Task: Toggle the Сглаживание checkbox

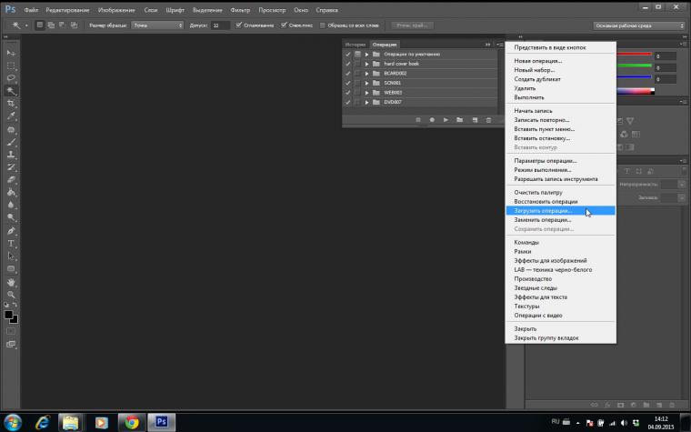Action: pyautogui.click(x=239, y=25)
